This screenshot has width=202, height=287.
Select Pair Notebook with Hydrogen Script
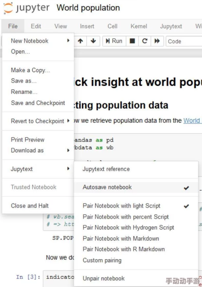point(136,228)
